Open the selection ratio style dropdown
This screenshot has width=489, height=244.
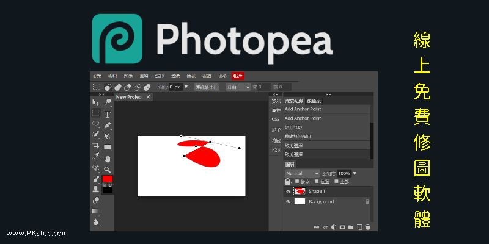point(238,87)
